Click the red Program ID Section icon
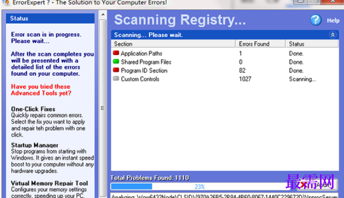Image resolution: width=344 pixels, height=198 pixels. 116,70
